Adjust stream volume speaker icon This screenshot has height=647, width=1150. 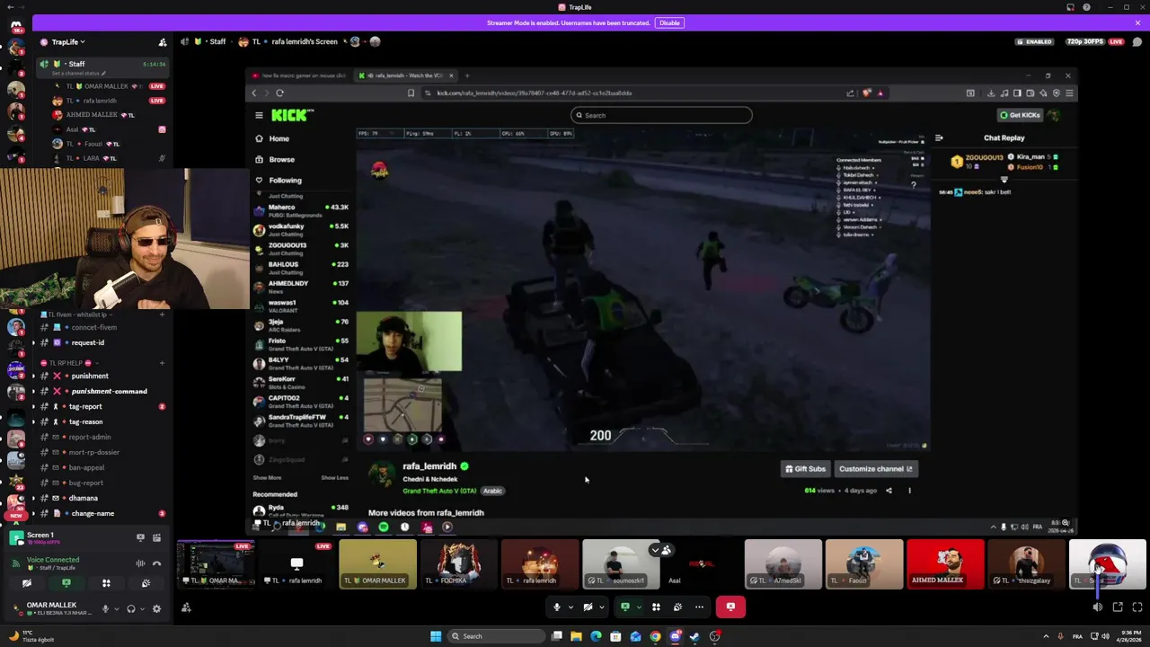click(x=1097, y=607)
